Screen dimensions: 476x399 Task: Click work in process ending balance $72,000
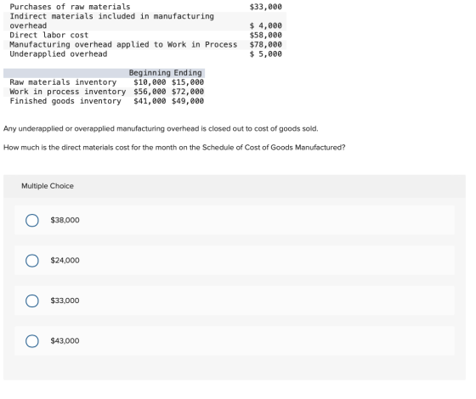188,92
